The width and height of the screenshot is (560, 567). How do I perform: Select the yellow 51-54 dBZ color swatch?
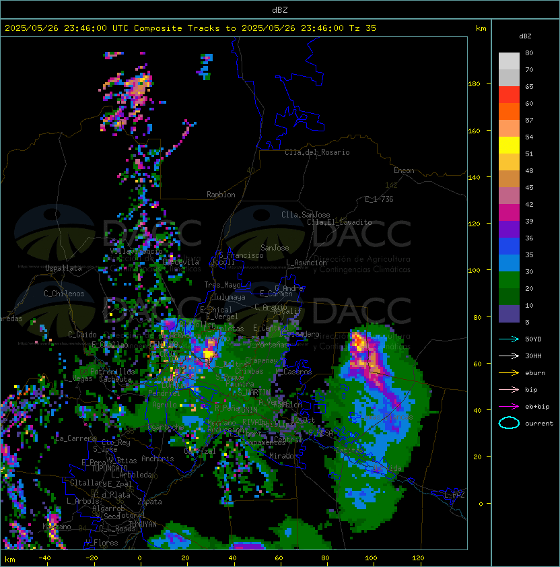point(509,145)
